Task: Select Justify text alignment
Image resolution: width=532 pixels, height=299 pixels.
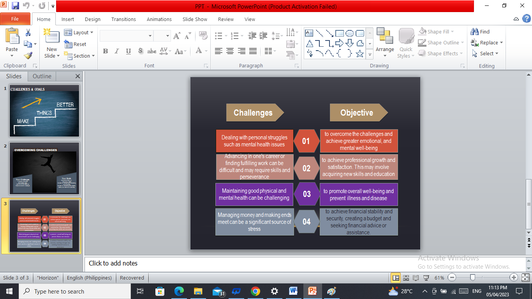Action: [253, 51]
